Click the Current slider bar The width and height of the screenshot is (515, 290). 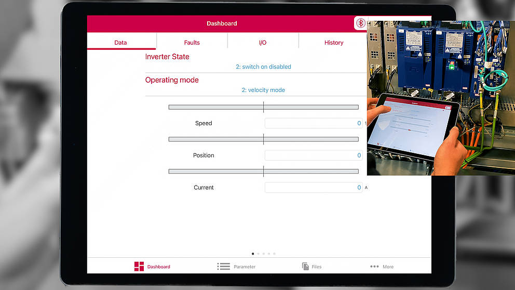point(263,172)
